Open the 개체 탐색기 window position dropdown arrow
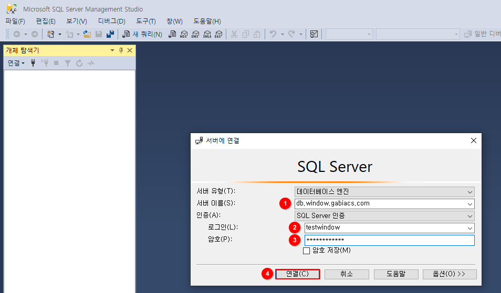This screenshot has width=501, height=293. point(112,50)
